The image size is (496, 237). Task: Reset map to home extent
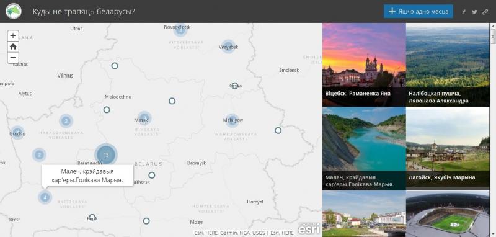click(x=13, y=47)
